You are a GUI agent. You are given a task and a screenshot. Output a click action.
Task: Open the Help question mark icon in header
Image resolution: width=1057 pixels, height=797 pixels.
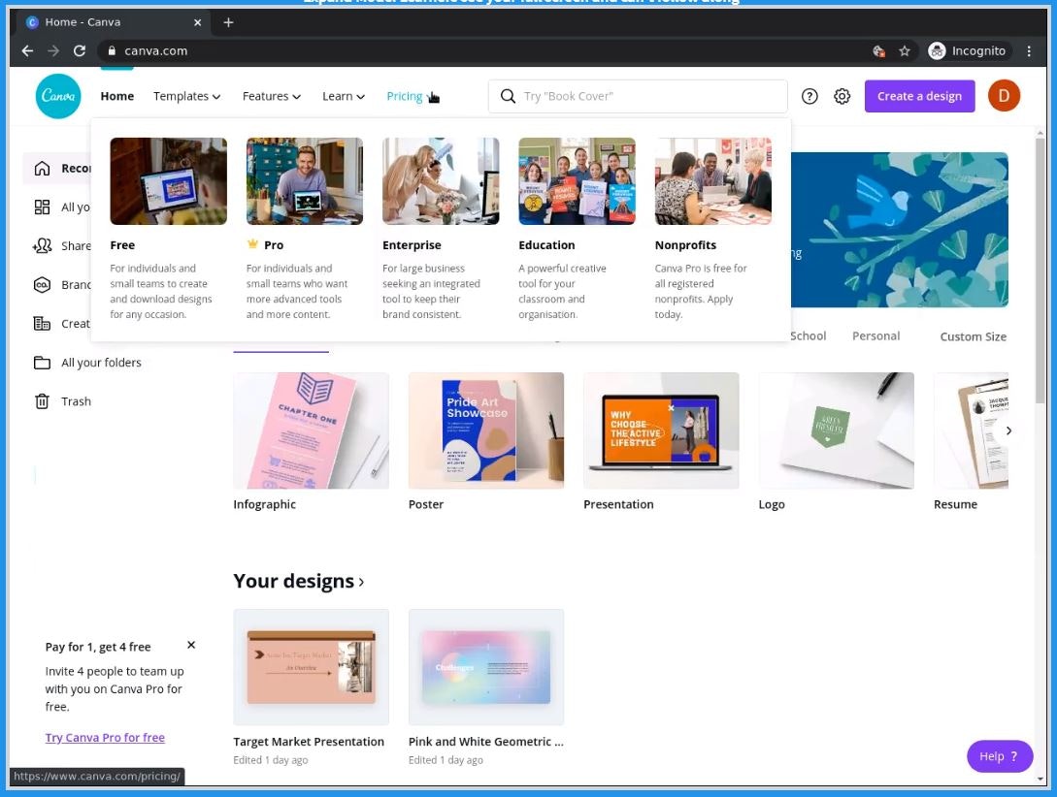point(809,96)
